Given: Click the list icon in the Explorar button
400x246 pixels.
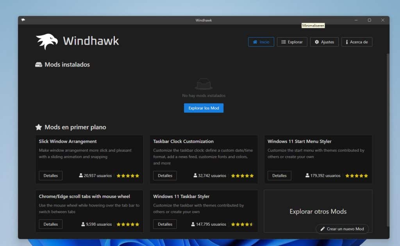Looking at the screenshot, I should [x=284, y=42].
